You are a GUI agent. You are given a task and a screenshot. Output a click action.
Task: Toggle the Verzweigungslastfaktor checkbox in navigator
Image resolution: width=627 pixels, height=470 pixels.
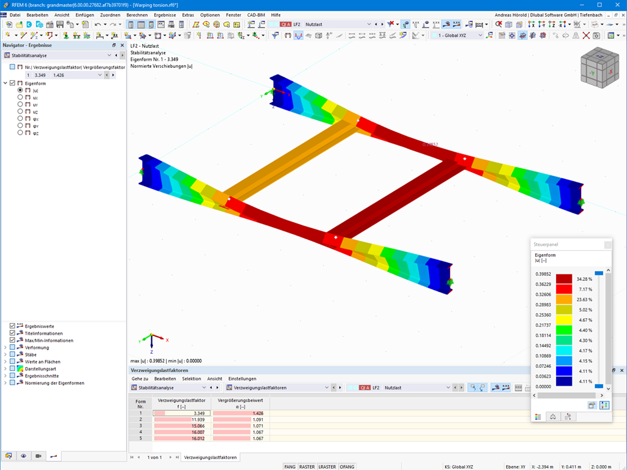(x=12, y=67)
